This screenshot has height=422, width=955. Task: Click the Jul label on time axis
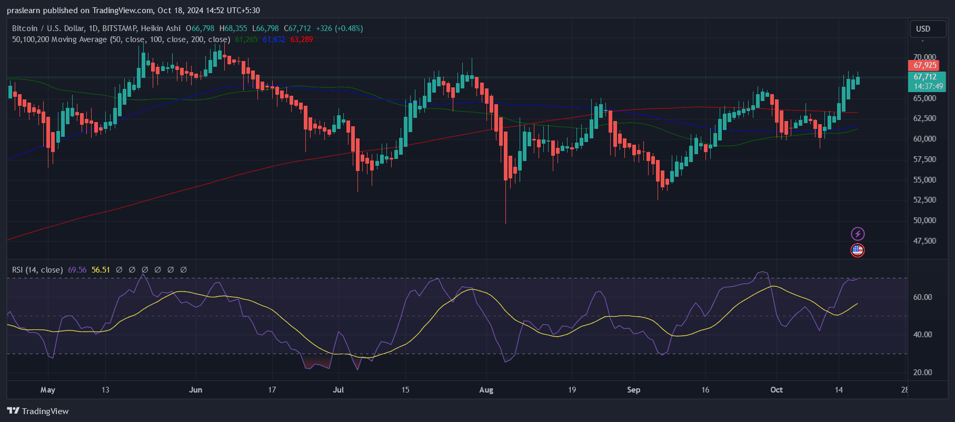pyautogui.click(x=338, y=390)
